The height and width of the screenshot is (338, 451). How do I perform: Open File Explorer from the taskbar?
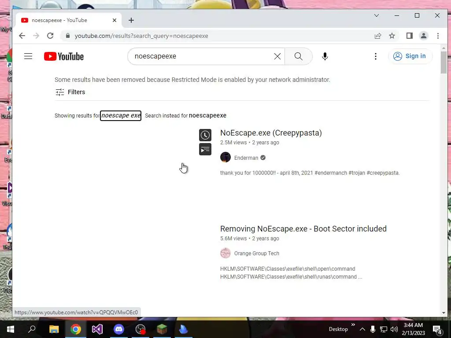54,329
